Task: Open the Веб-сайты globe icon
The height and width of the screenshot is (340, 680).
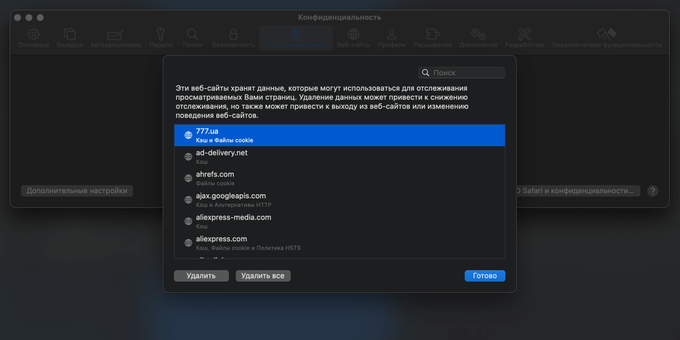Action: tap(353, 35)
